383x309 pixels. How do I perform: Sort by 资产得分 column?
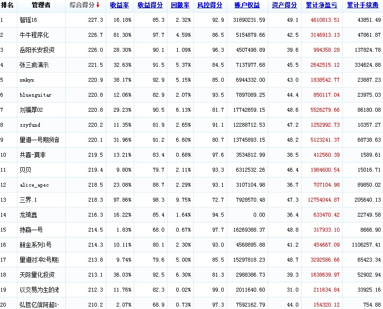click(284, 5)
